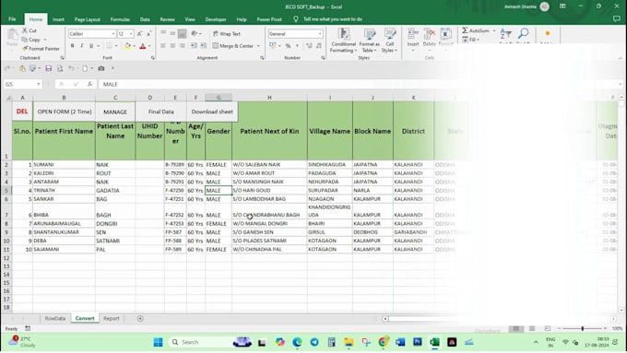627x353 pixels.
Task: Open the RowData sheet tab
Action: click(54, 318)
